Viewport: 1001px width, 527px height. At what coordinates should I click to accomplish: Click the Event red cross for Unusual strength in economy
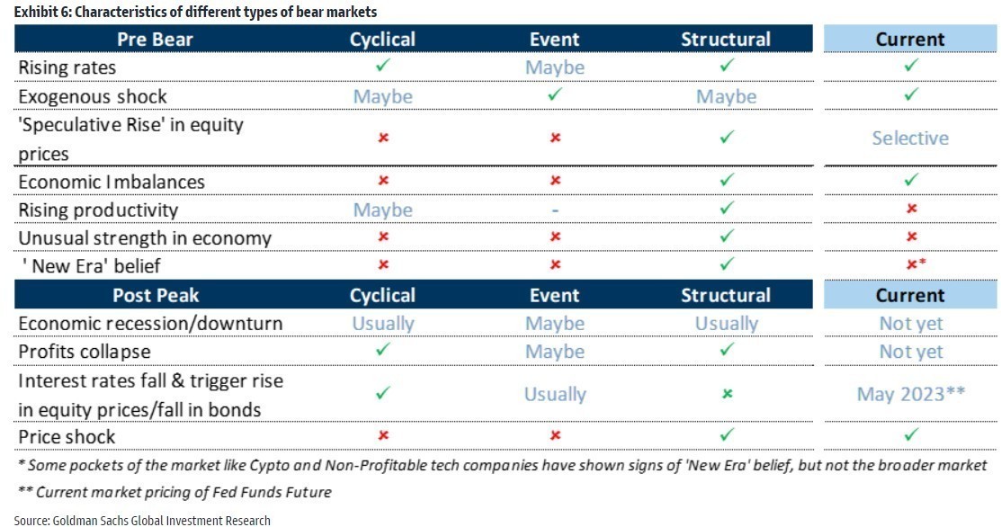point(556,237)
